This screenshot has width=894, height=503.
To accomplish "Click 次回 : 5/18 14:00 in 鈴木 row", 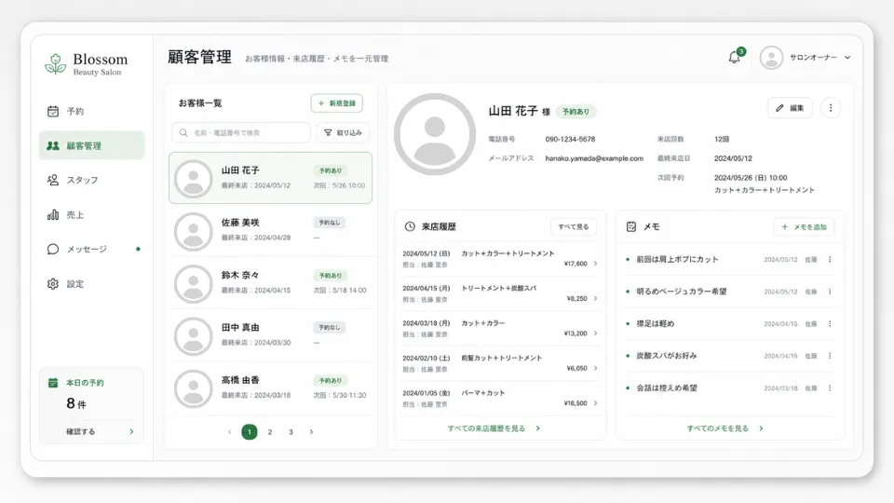I will click(340, 291).
